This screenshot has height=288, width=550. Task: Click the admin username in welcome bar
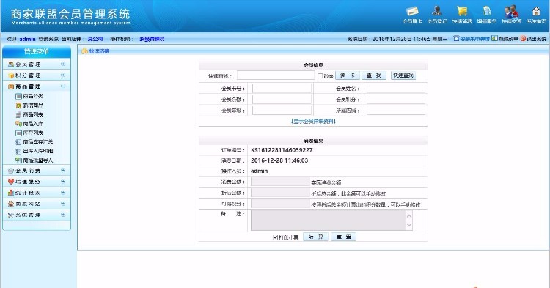(x=27, y=39)
